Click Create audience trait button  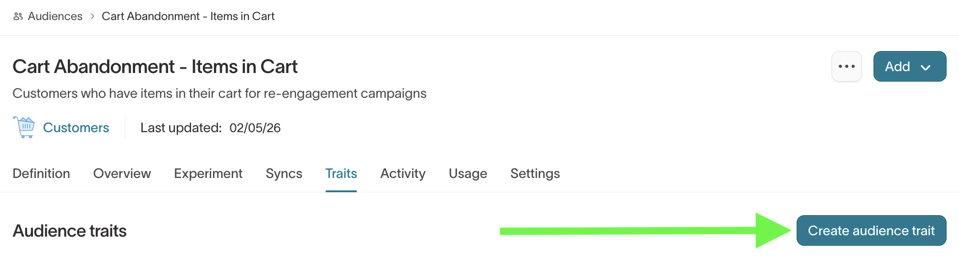[x=872, y=230]
